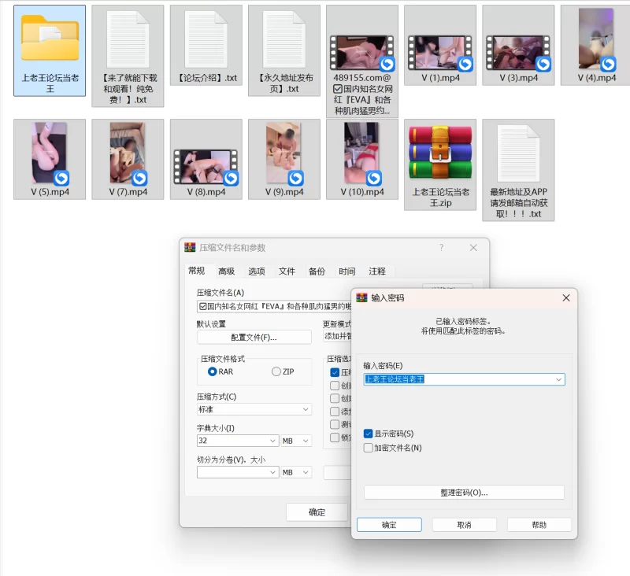Choose the ZIP archive format
The width and height of the screenshot is (630, 576).
pyautogui.click(x=276, y=371)
